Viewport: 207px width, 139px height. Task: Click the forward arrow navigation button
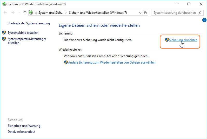pyautogui.click(x=13, y=13)
